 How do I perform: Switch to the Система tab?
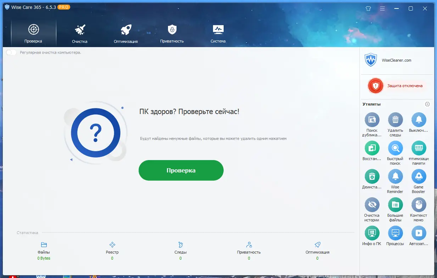pyautogui.click(x=218, y=33)
